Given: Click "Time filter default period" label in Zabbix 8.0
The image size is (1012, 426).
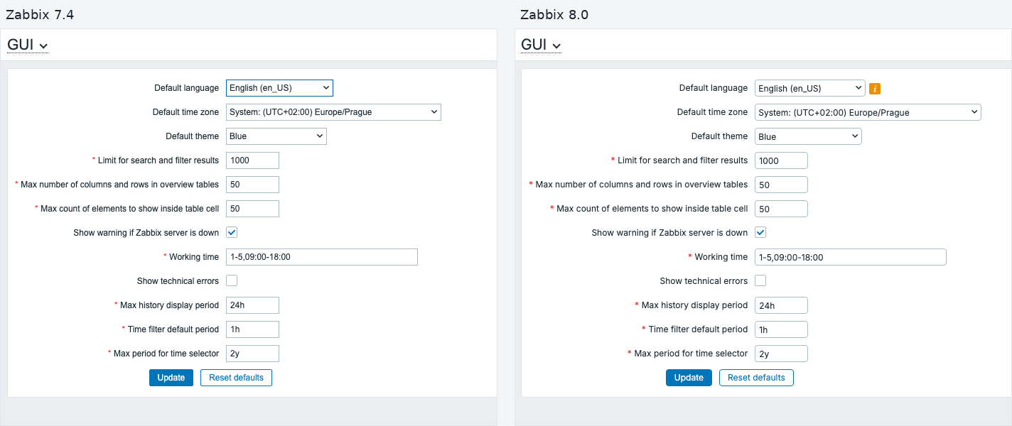Looking at the screenshot, I should pyautogui.click(x=699, y=329).
